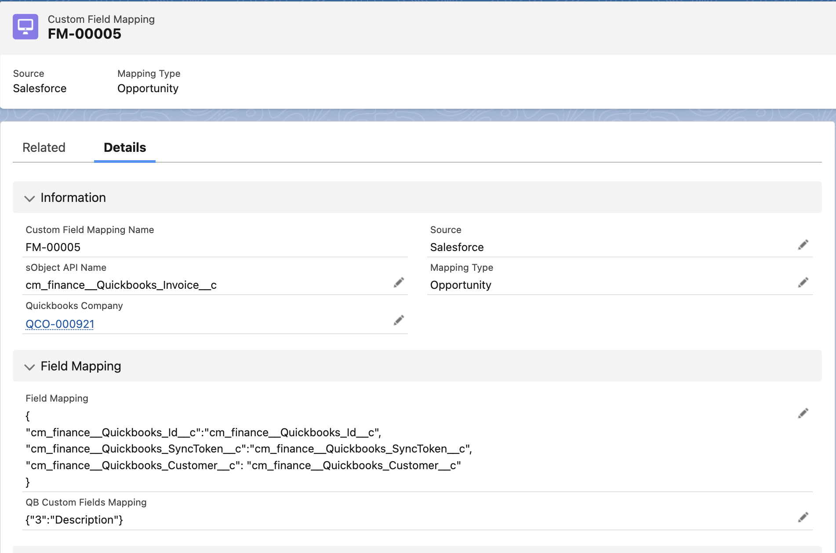Screen dimensions: 836x553
Task: Click the Opportunity value in Information section
Action: [461, 285]
